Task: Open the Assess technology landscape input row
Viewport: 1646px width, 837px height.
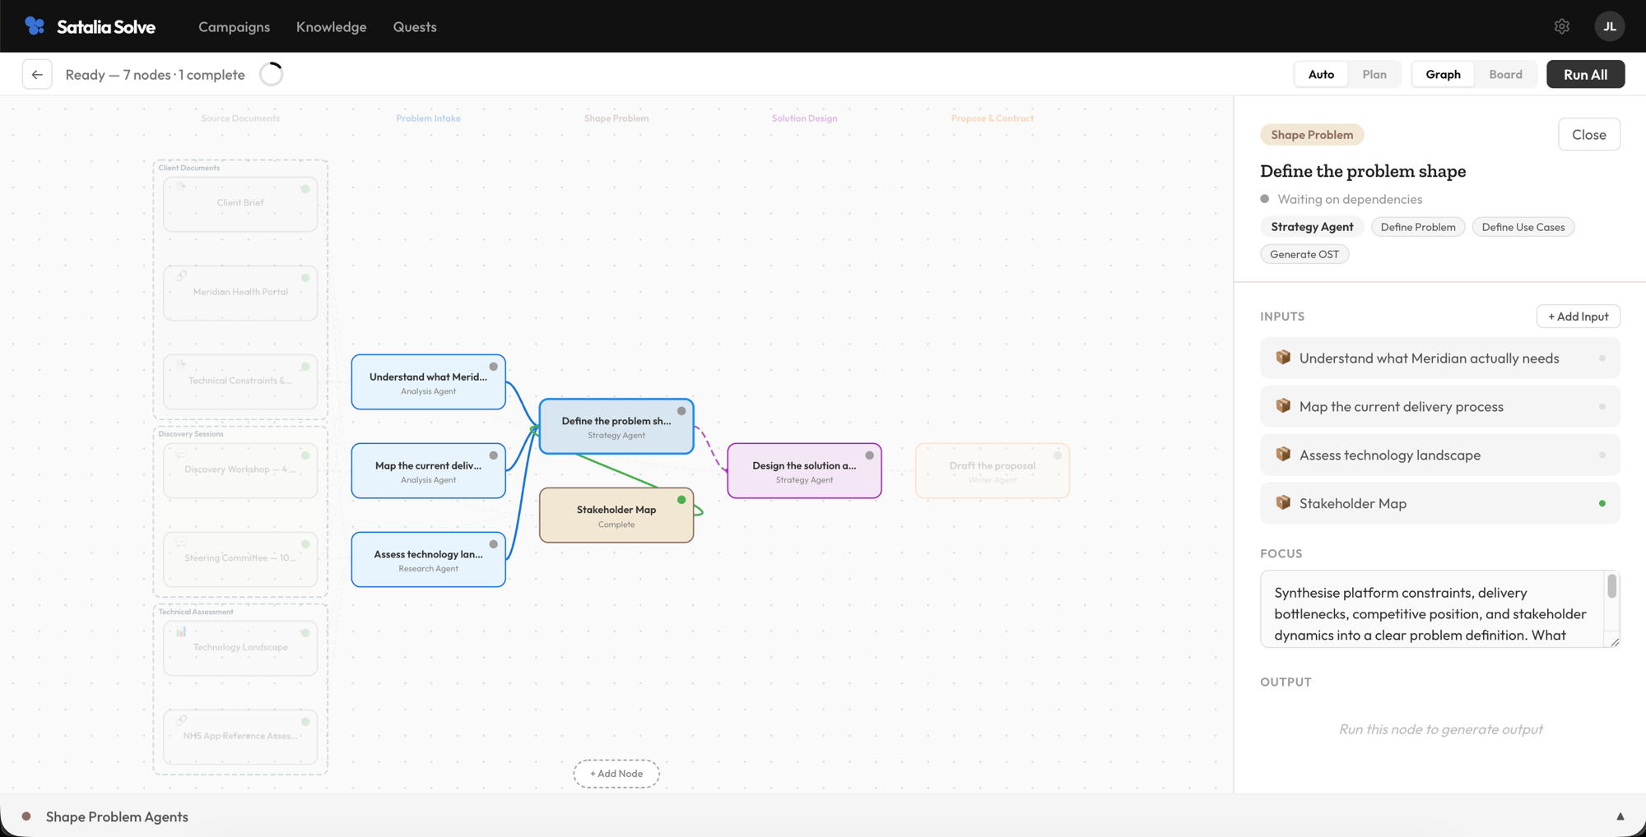Action: (1439, 455)
